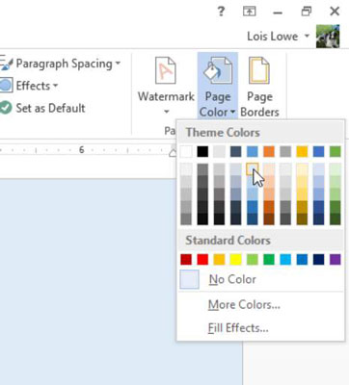Pick the purple standard color swatch

click(x=336, y=259)
